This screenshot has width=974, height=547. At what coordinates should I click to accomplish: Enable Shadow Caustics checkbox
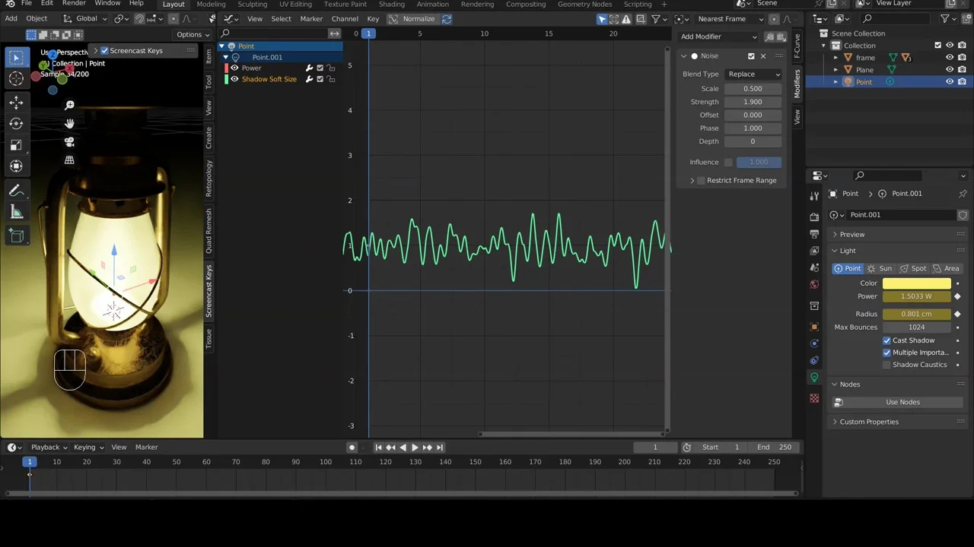[886, 365]
